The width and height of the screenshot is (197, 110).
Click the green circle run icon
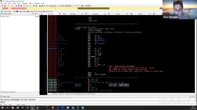36,6
